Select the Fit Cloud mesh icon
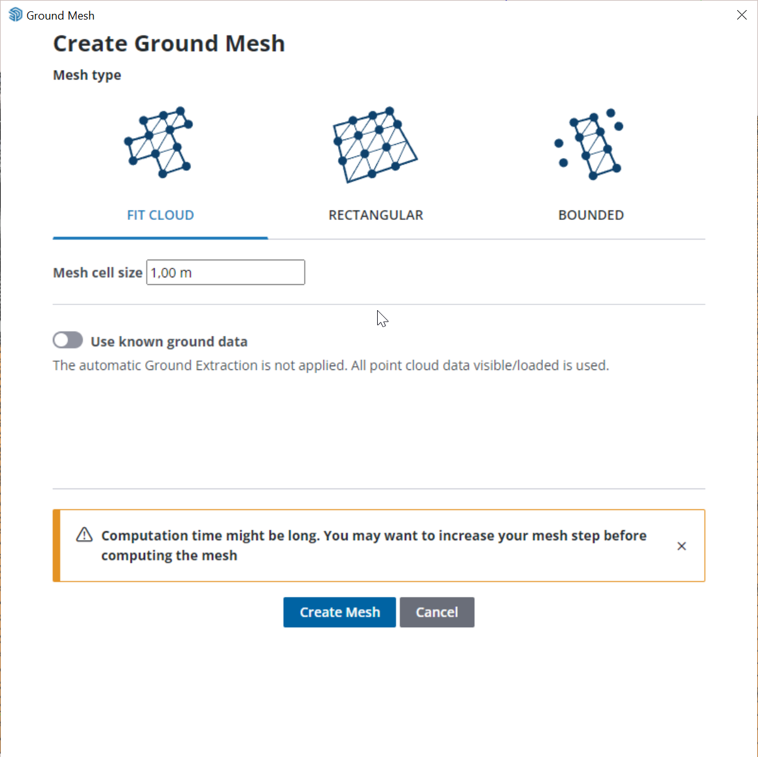Viewport: 758px width, 757px height. 159,142
